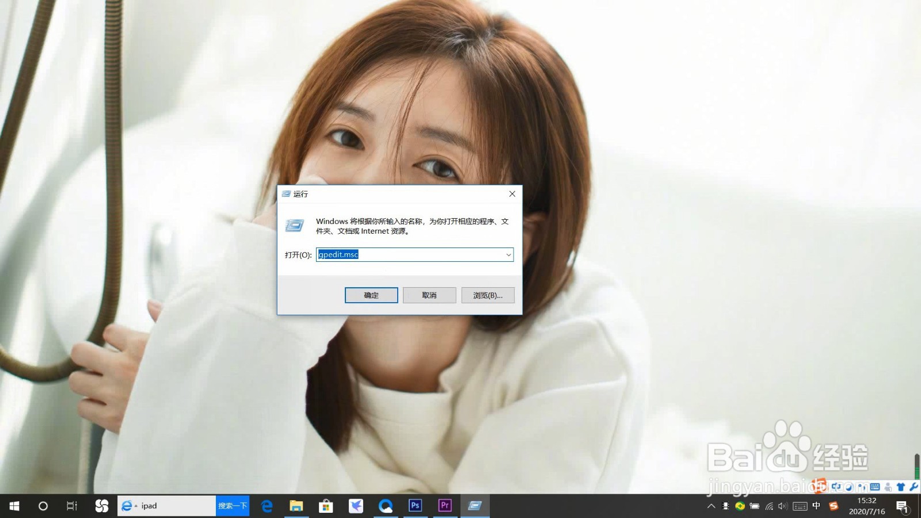Open the touch keyboard tray icon
The image size is (921, 518).
[x=800, y=506]
